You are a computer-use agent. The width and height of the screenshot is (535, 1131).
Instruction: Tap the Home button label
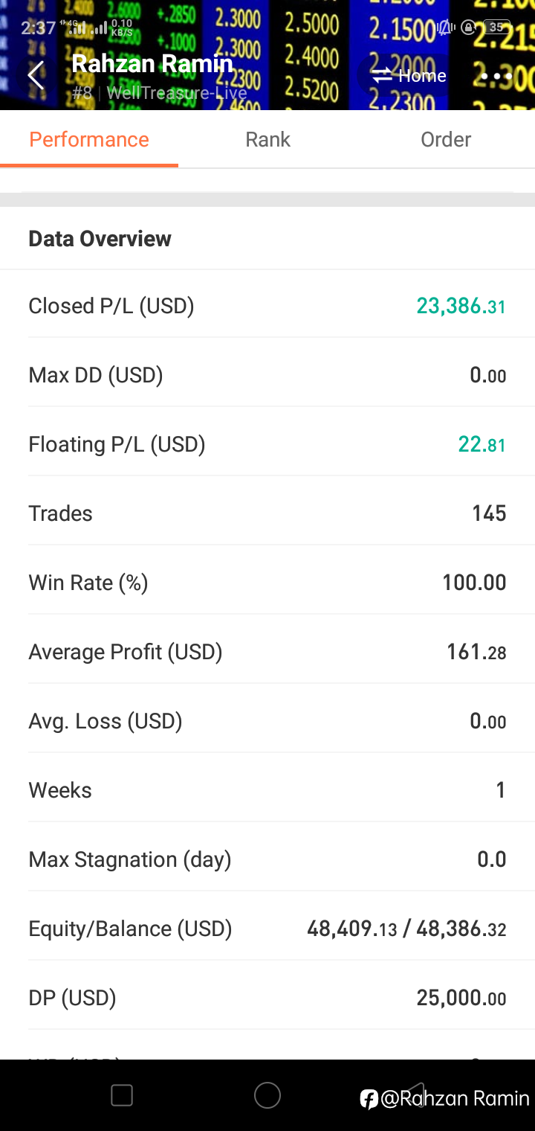point(422,76)
